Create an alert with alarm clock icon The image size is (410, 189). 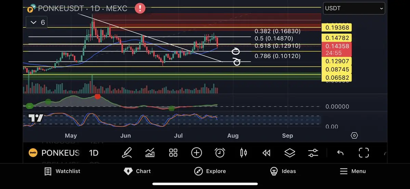(220, 153)
